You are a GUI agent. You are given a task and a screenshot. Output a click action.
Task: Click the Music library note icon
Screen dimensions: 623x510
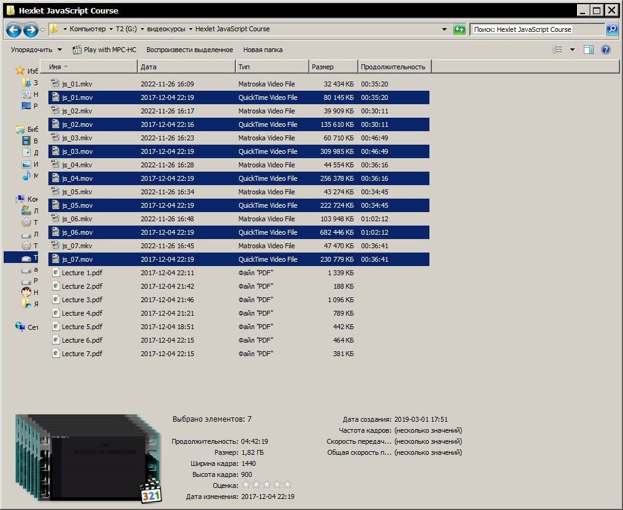point(26,176)
